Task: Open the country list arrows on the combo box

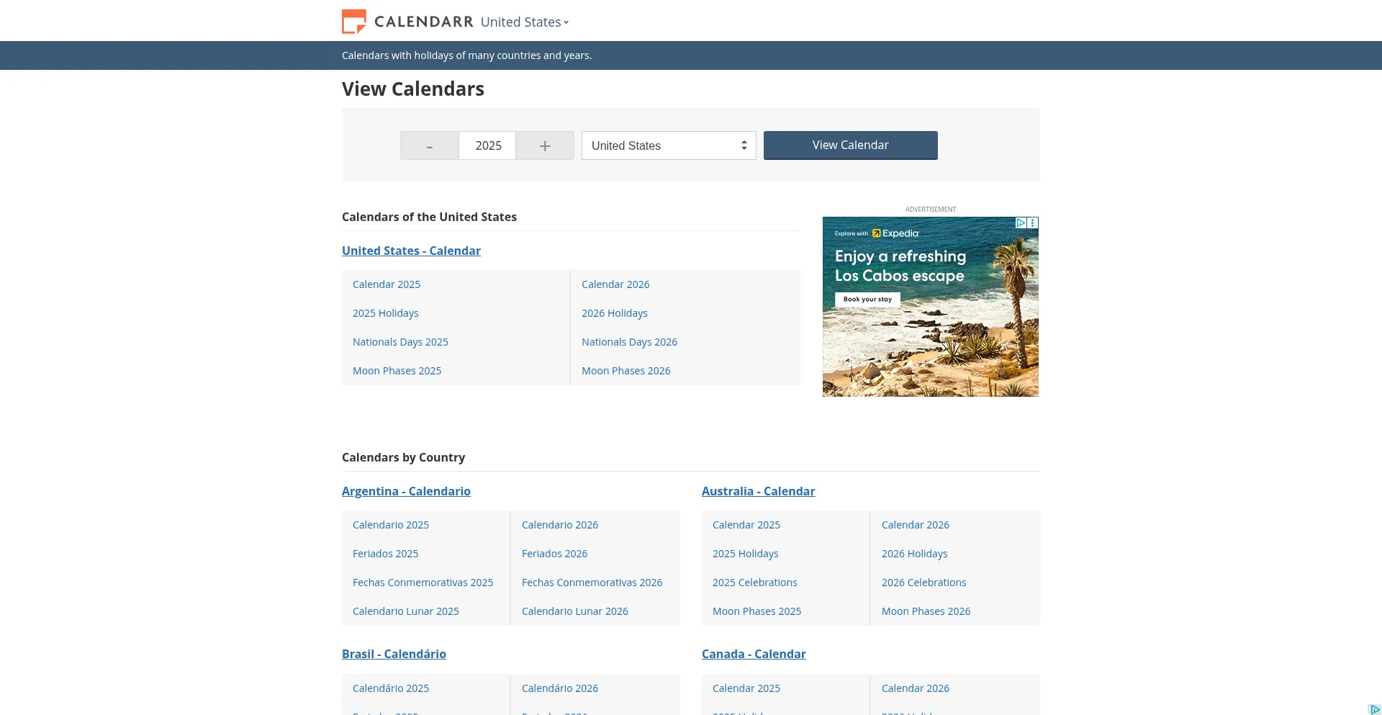Action: click(744, 145)
